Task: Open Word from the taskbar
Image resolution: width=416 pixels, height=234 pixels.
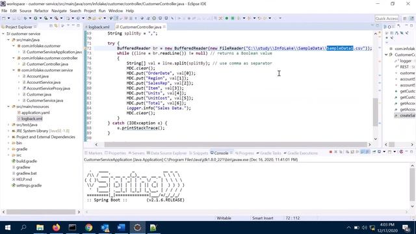Action: pyautogui.click(x=121, y=227)
